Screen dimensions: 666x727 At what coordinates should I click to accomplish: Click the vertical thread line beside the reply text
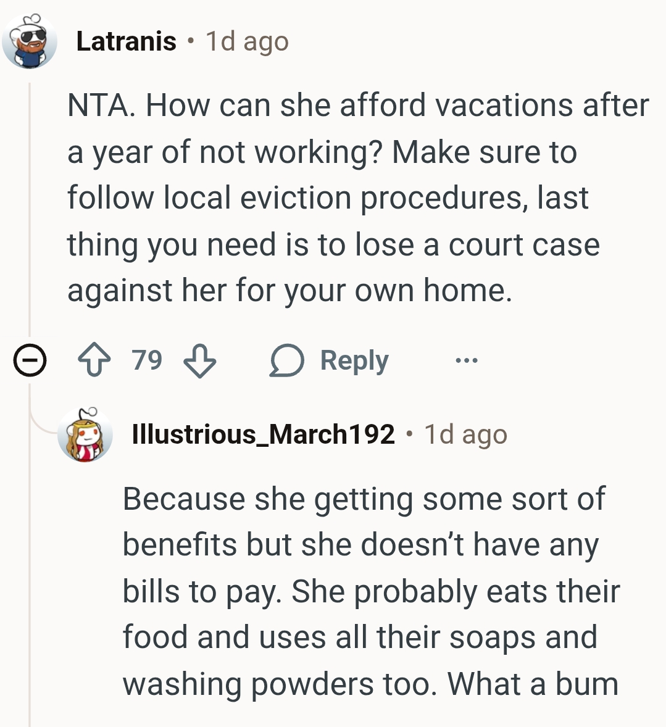pos(30,586)
